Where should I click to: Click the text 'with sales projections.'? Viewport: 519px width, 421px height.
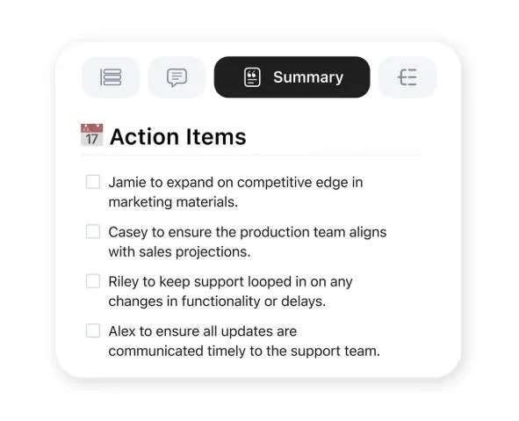point(179,251)
